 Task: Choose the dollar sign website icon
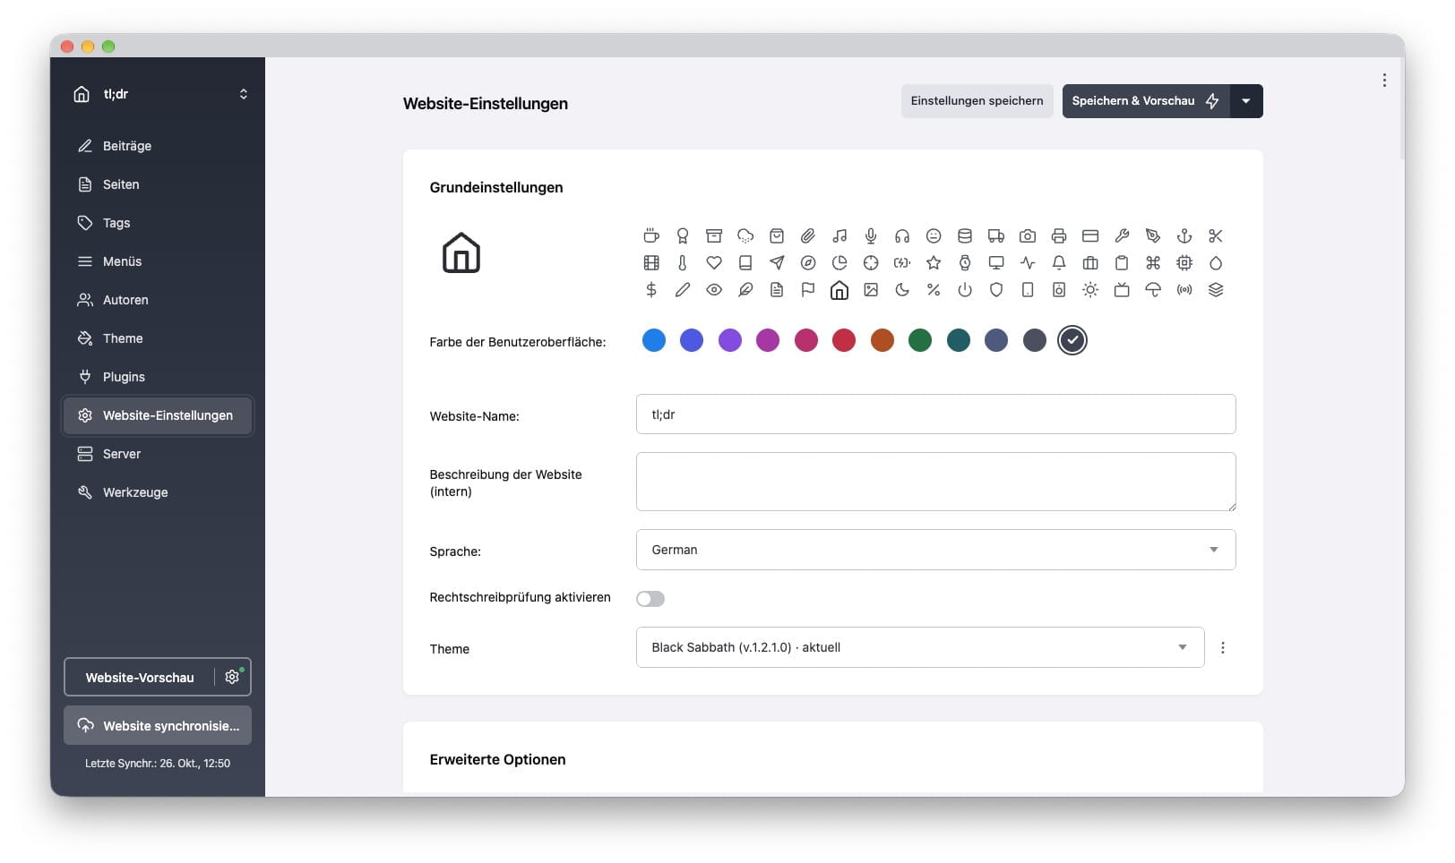(651, 290)
